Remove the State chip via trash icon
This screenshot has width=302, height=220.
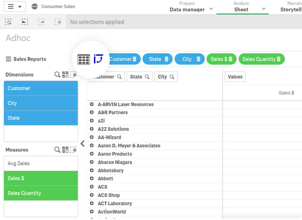(x=166, y=59)
